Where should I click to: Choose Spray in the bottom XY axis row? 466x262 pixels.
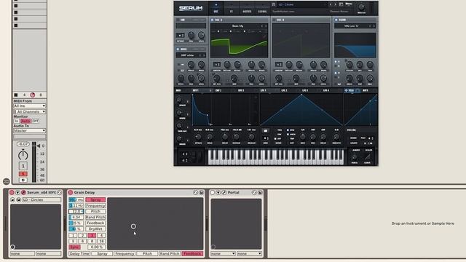102,254
